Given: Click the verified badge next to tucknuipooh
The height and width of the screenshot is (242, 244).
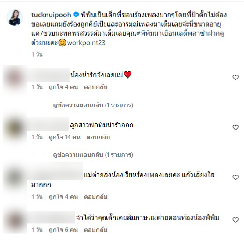Looking at the screenshot, I should (76, 14).
